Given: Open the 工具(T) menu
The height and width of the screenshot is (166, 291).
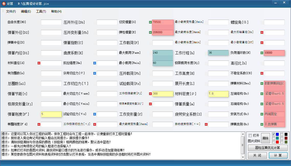Looking at the screenshot, I should pyautogui.click(x=41, y=11).
